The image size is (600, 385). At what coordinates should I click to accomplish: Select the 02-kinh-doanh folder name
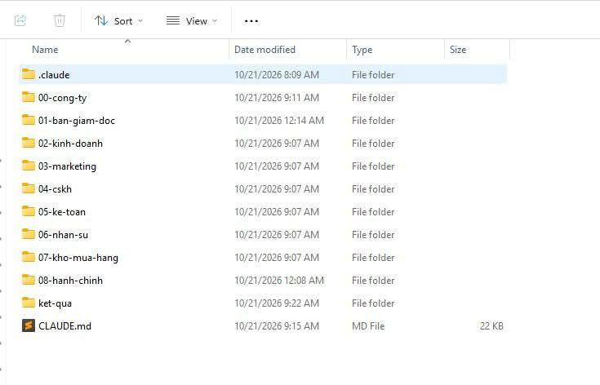tap(70, 144)
